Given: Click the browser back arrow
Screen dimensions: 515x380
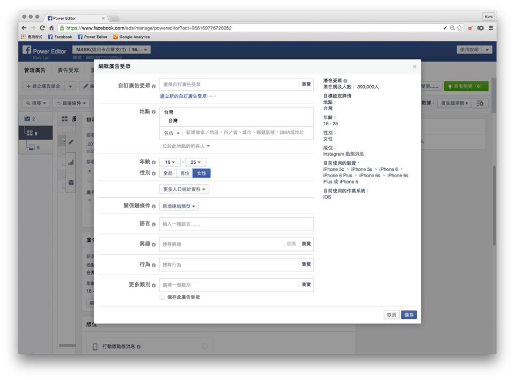Looking at the screenshot, I should click(24, 28).
